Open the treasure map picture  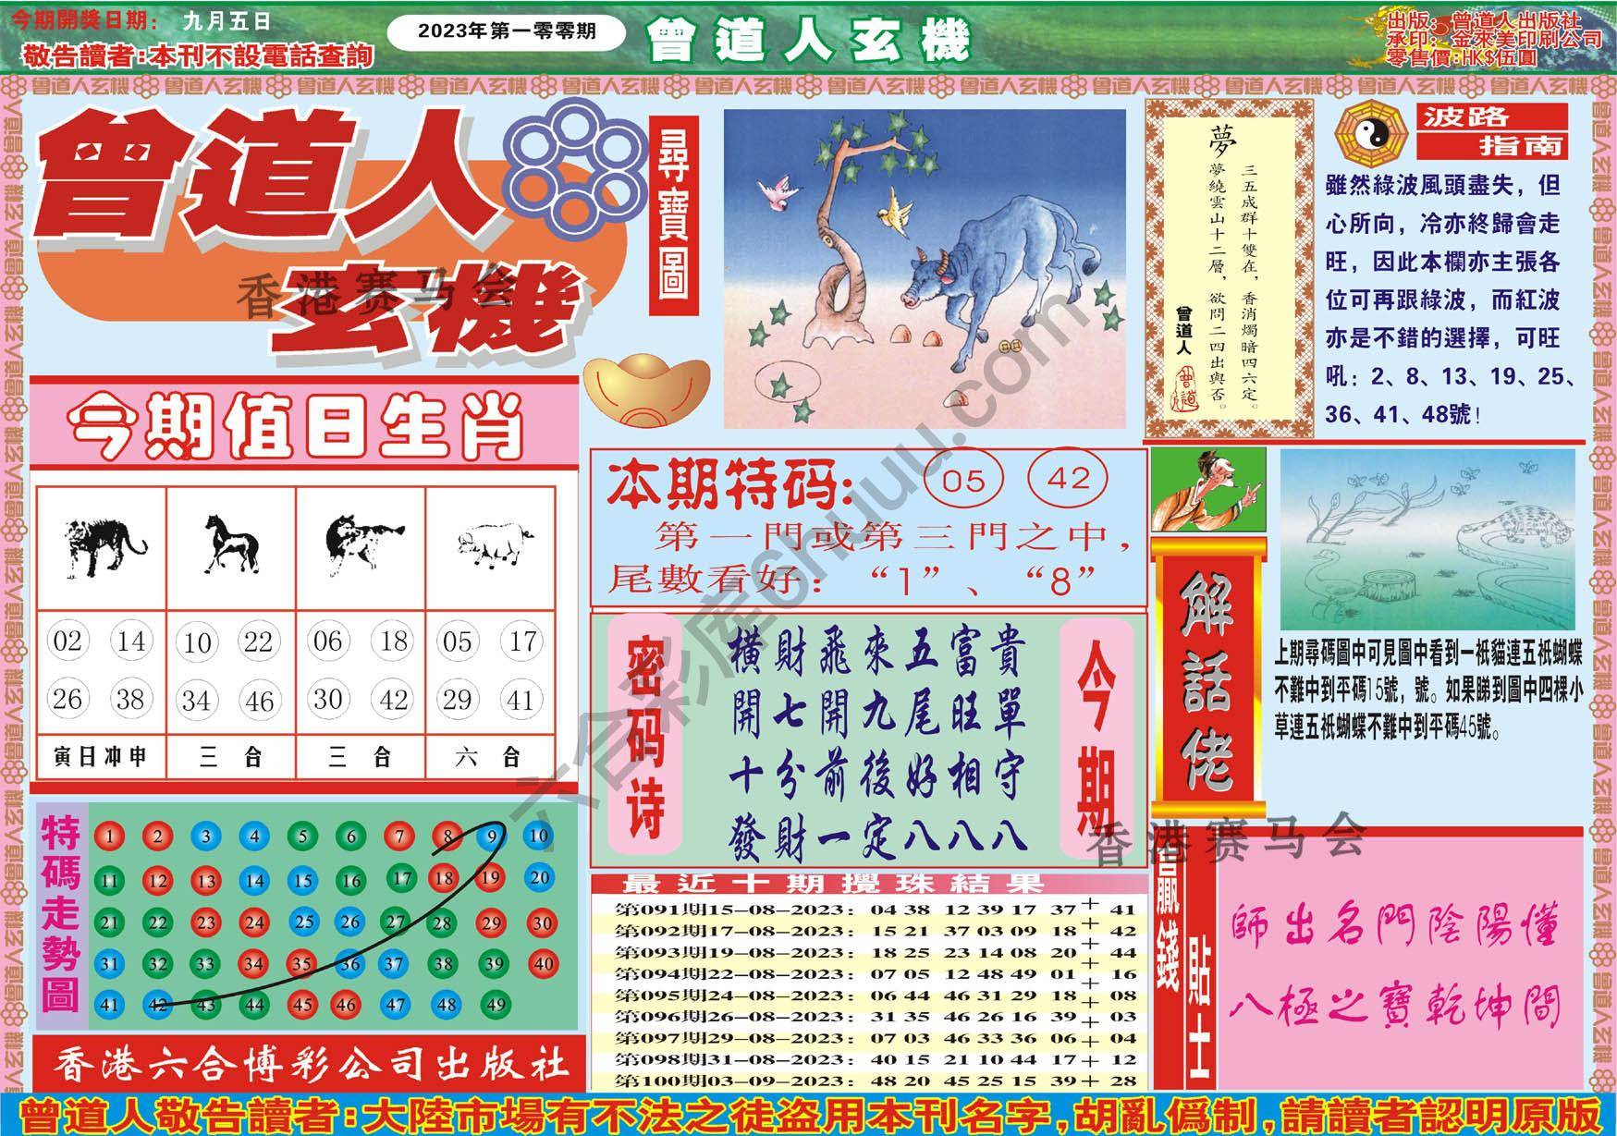925,269
